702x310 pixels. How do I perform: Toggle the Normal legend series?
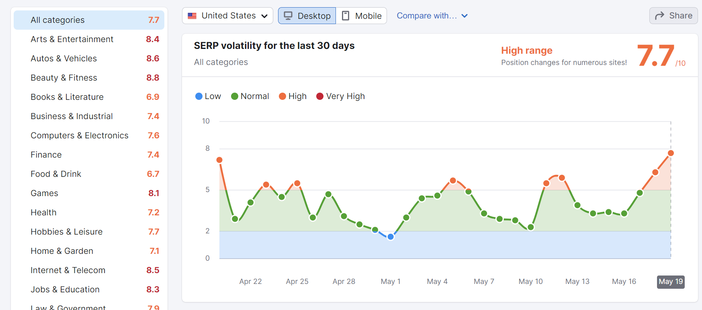[x=250, y=96]
